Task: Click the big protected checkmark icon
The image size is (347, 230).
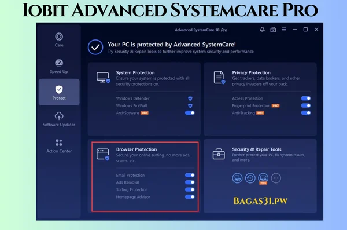Action: [x=95, y=47]
